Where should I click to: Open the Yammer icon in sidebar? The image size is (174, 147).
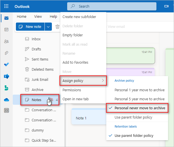(x=7, y=76)
